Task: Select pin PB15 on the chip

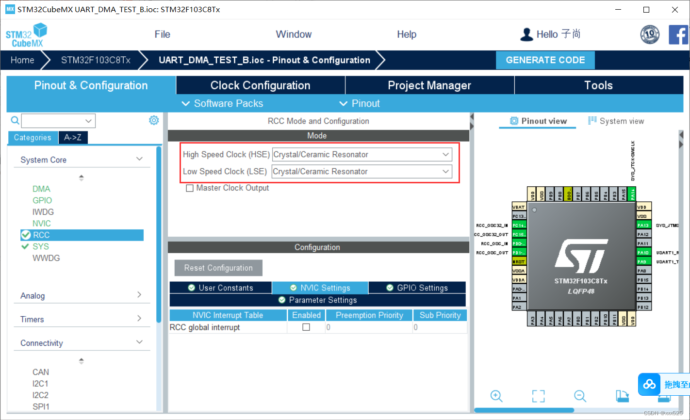Action: tap(643, 280)
